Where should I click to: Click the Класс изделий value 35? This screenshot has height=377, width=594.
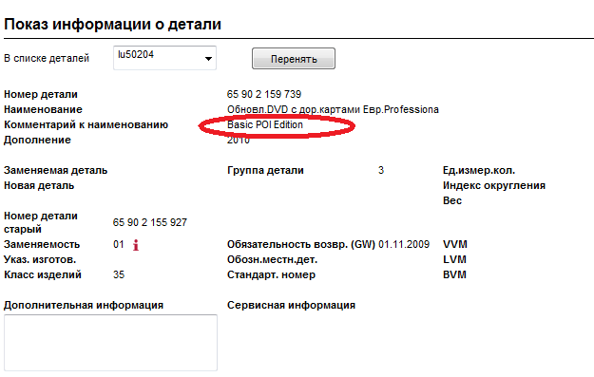(119, 274)
